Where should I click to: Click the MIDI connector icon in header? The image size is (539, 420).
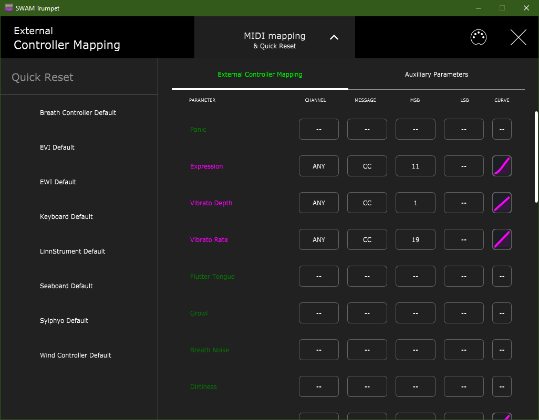(x=478, y=37)
